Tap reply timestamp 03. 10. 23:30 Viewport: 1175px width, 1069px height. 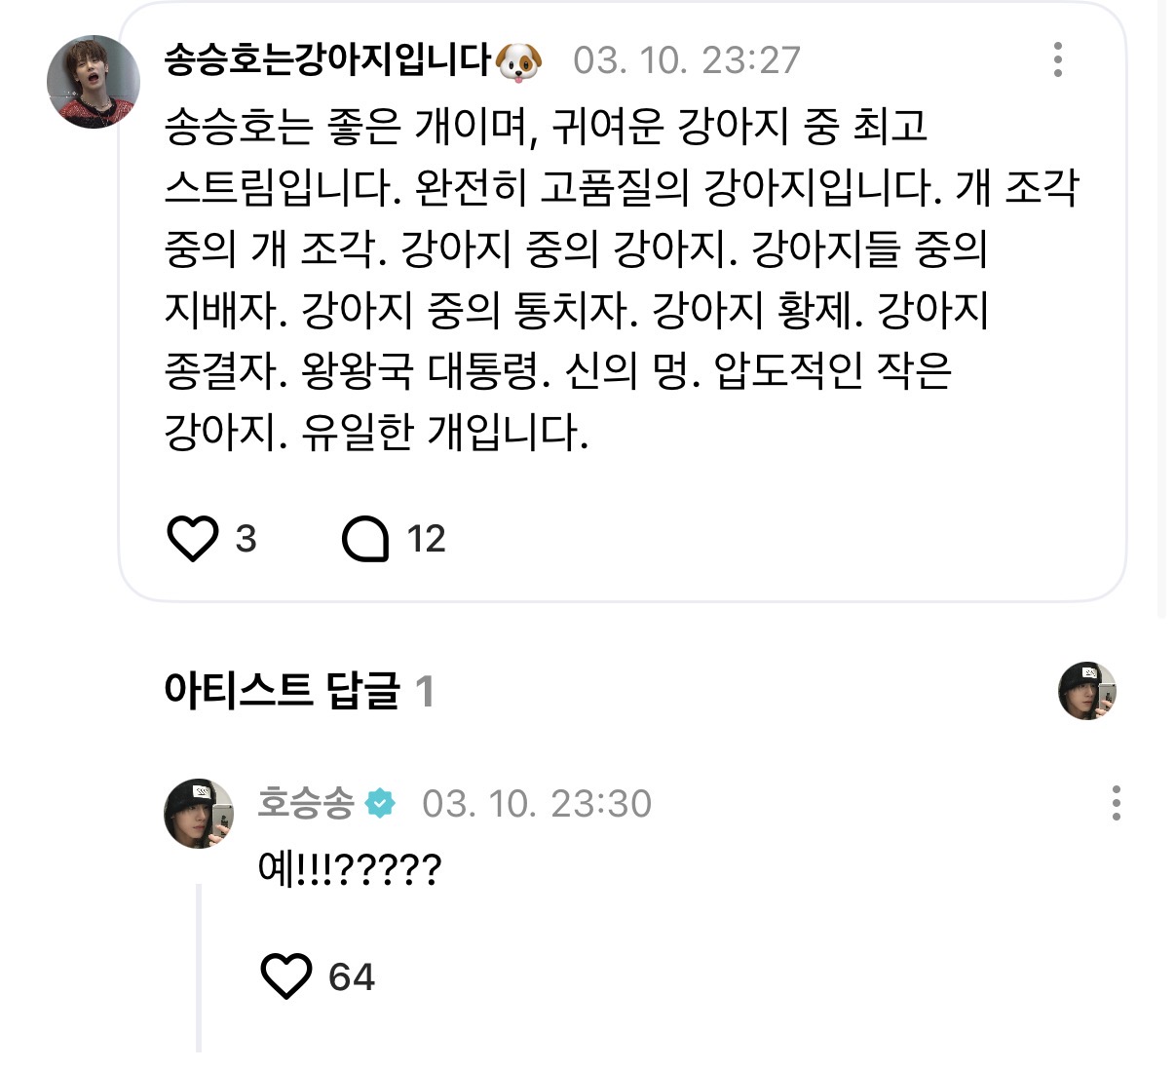pos(537,804)
